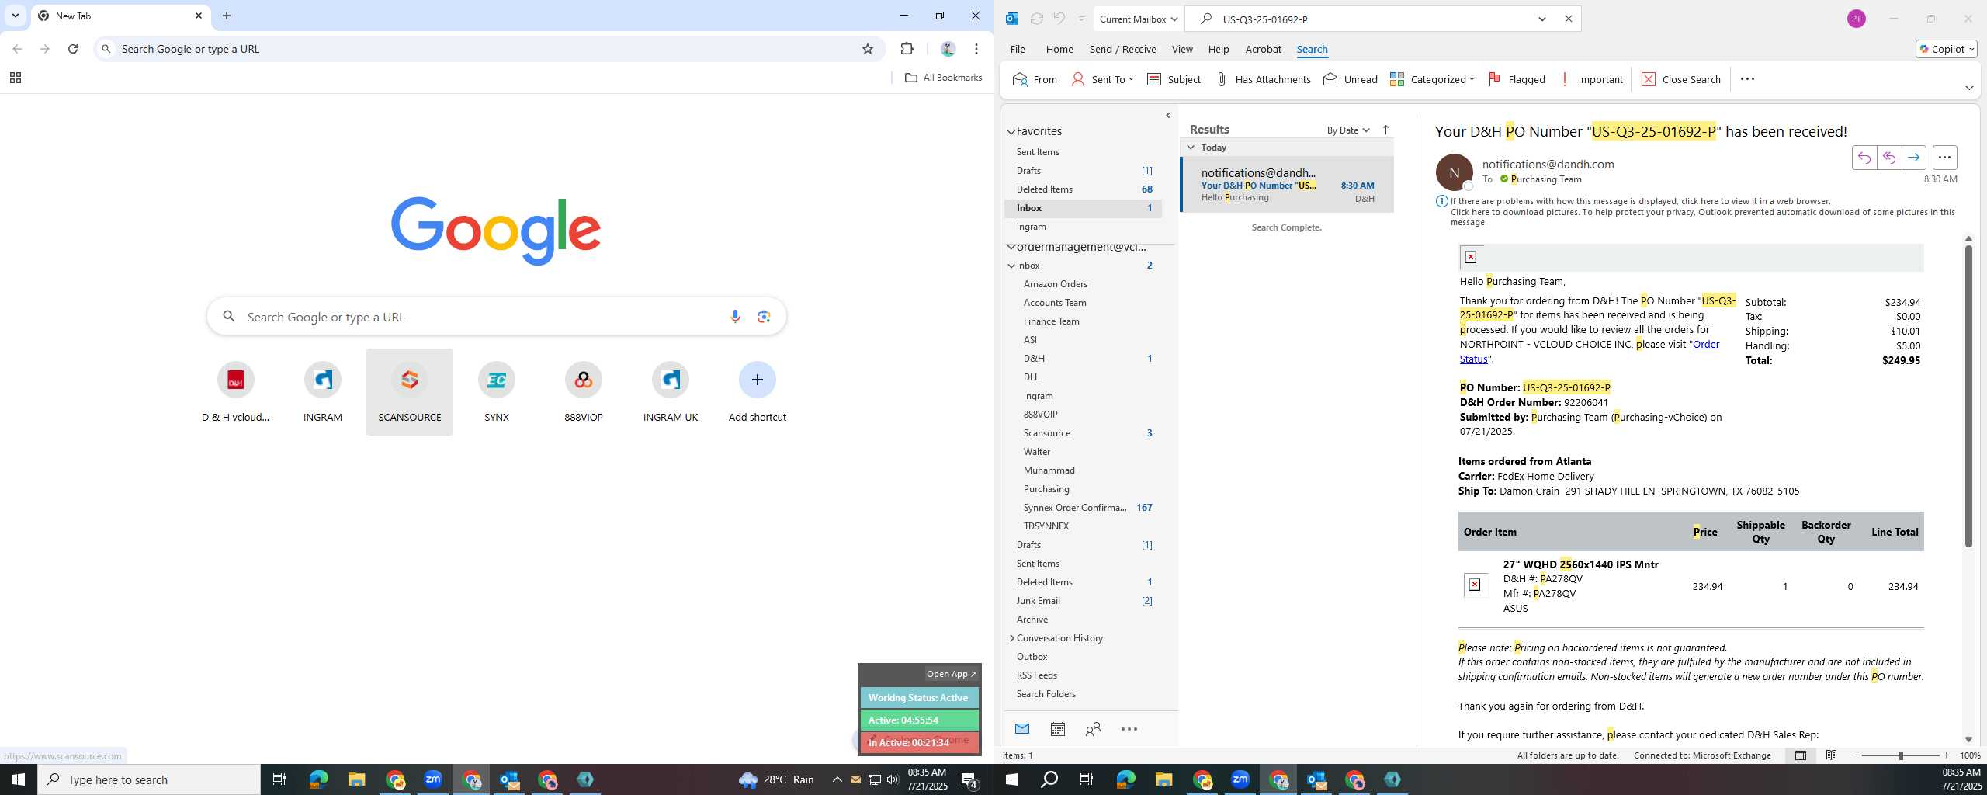Viewport: 1987px width, 795px height.
Task: Open Chrome extensions puzzle icon
Action: click(x=907, y=49)
